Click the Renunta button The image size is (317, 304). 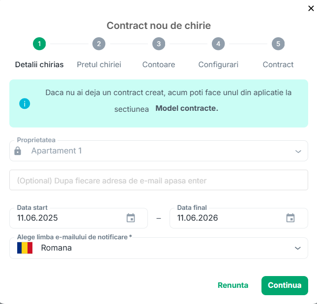pos(233,285)
